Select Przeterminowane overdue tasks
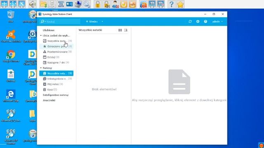The width and height of the screenshot is (264, 148). pos(57,52)
